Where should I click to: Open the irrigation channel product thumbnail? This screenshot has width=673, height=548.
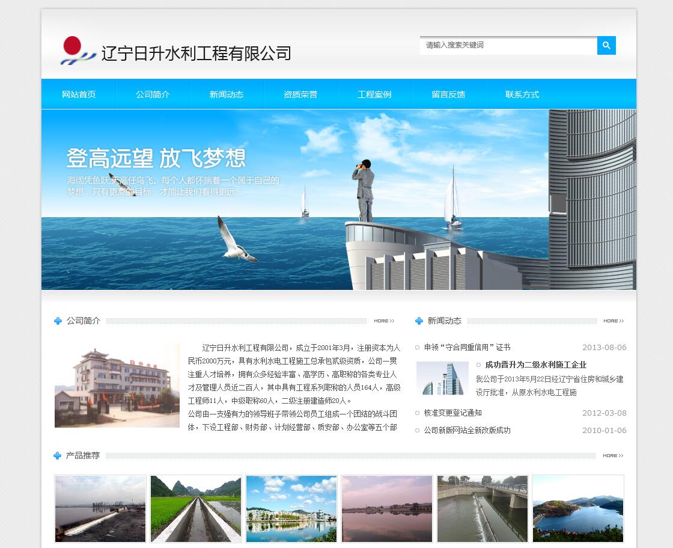pos(195,508)
